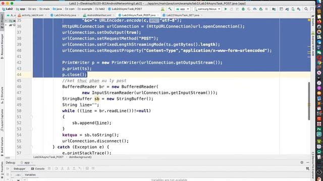The width and height of the screenshot is (323, 181).
Task: Open the Project tool window side tab
Action: click(x=2, y=22)
